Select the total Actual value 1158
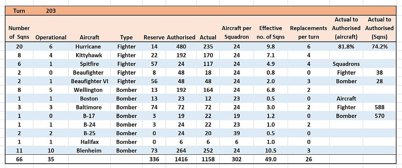Image resolution: width=402 pixels, height=168 pixels. [x=208, y=159]
